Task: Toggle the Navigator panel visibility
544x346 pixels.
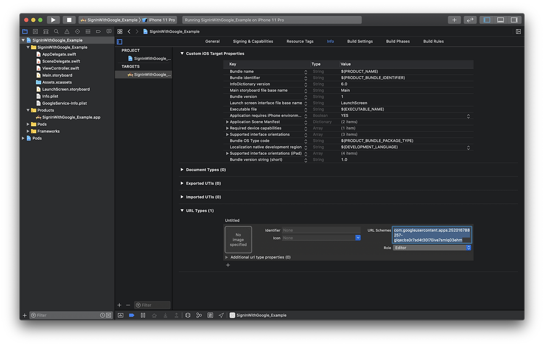Action: pos(487,20)
